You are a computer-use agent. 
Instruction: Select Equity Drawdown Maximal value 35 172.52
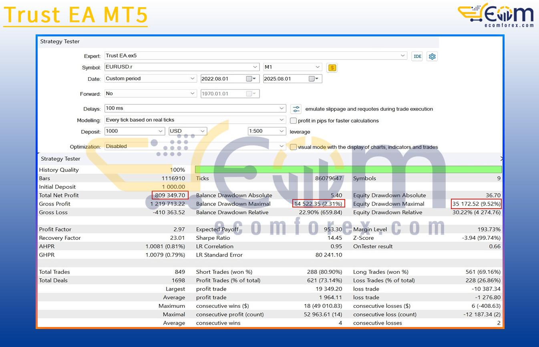[477, 204]
